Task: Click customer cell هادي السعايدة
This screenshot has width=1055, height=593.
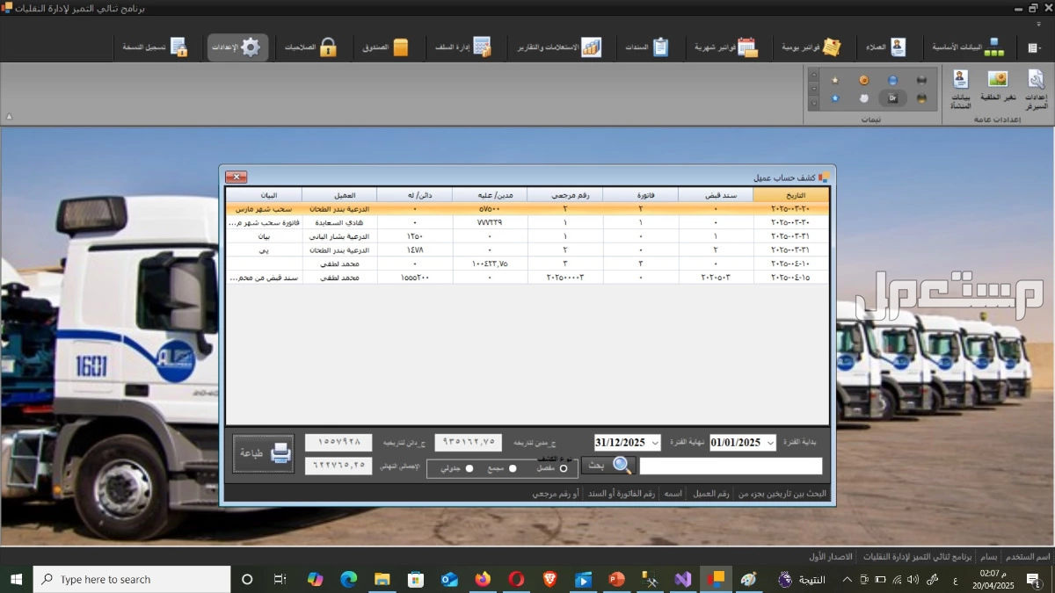Action: [x=339, y=223]
